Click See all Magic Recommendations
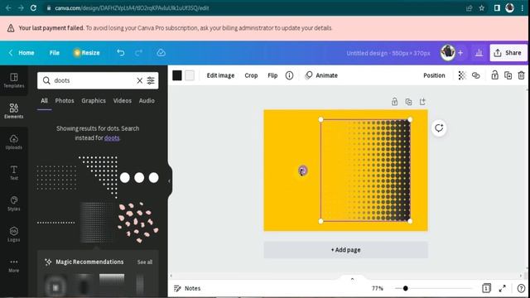Viewport: 530px width, 298px height. tap(145, 262)
